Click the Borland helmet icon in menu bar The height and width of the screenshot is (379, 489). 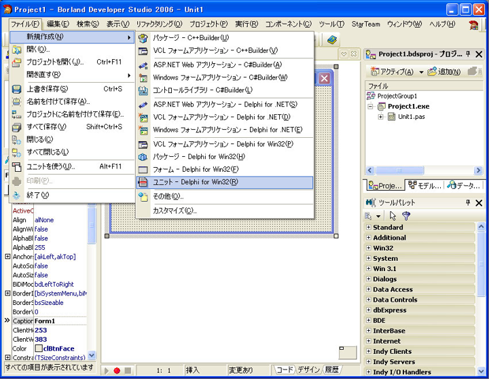point(473,24)
